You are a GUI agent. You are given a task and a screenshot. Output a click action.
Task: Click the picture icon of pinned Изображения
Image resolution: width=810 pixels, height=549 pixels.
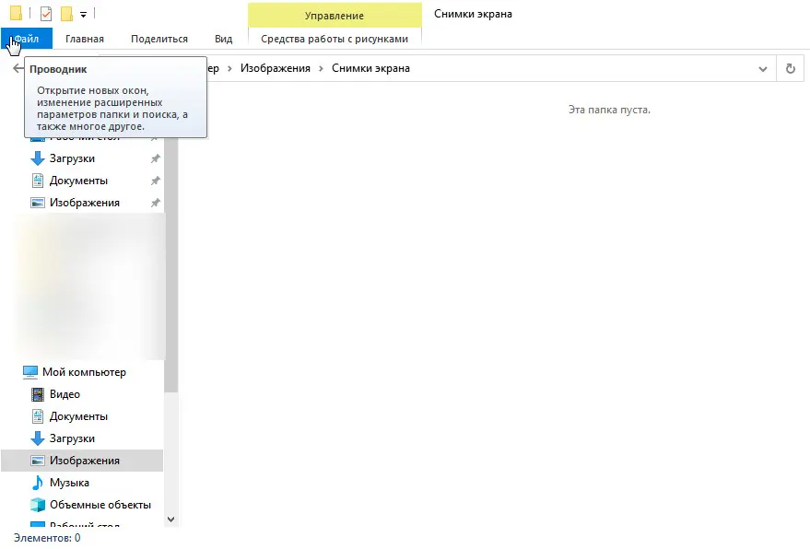click(38, 203)
